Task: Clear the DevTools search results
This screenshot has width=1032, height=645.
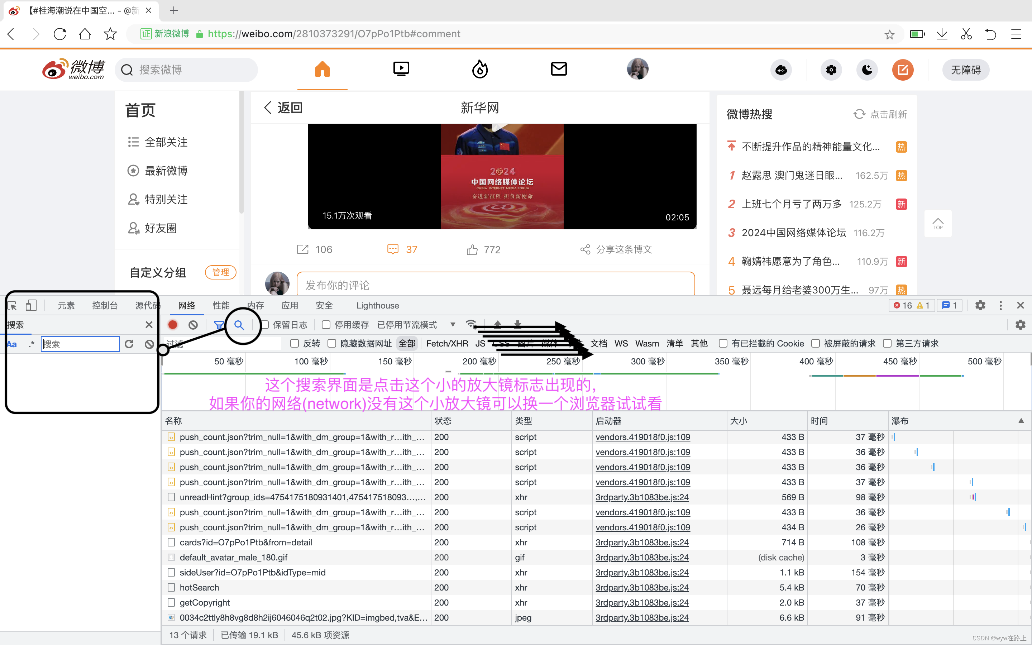Action: [149, 344]
